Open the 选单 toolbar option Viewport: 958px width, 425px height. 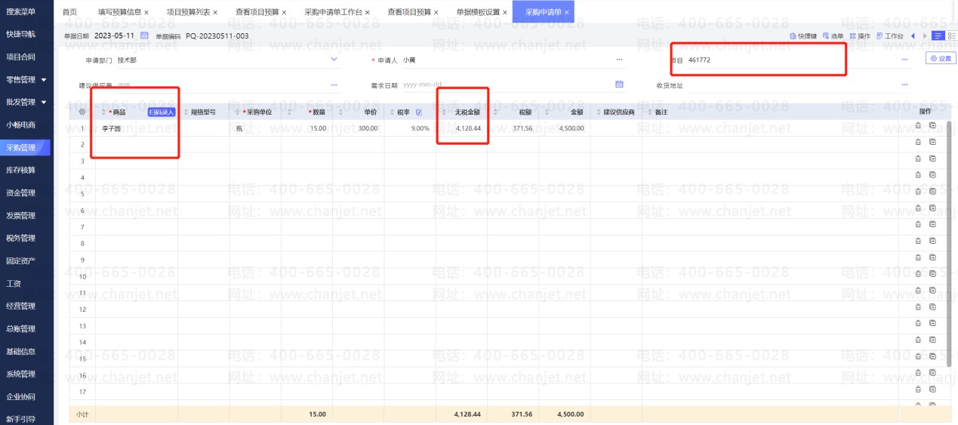[x=833, y=35]
